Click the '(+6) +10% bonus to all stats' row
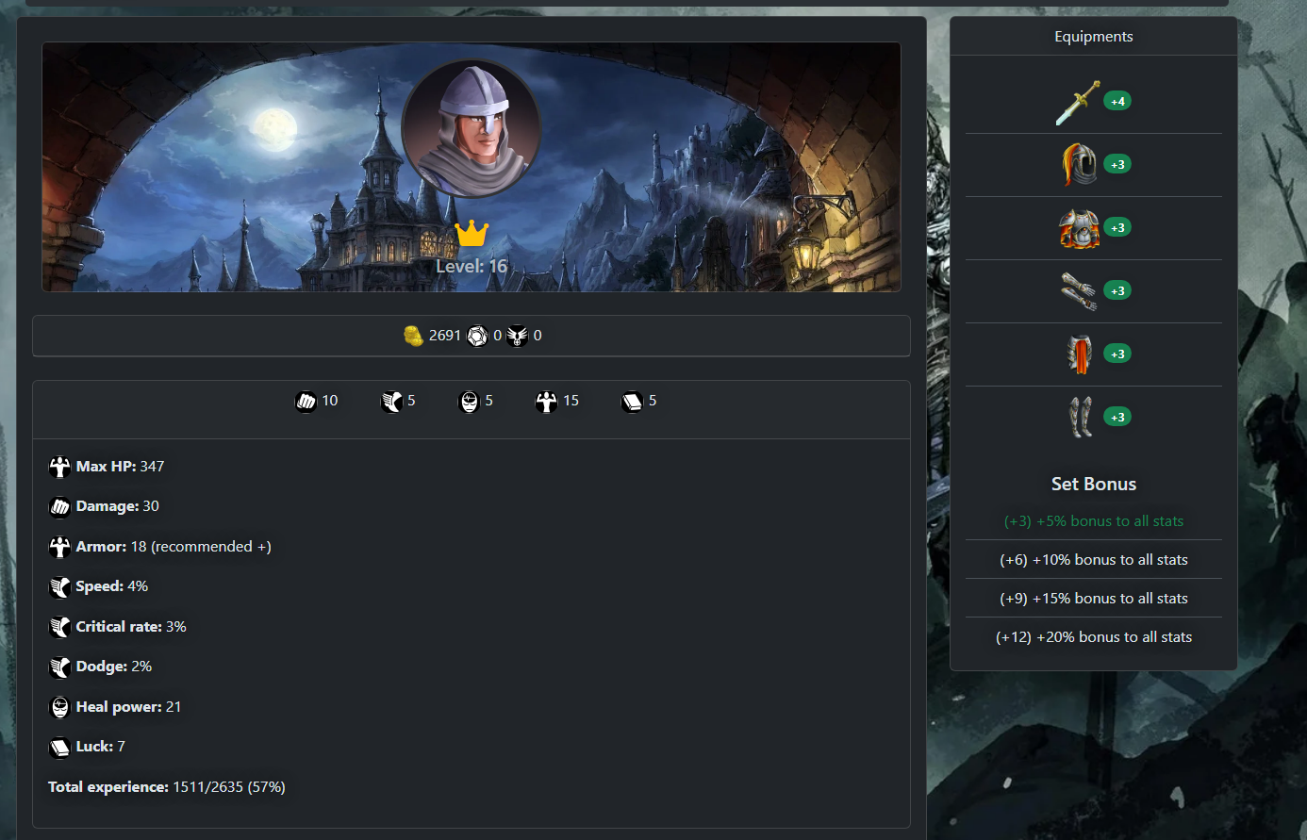 [1094, 560]
